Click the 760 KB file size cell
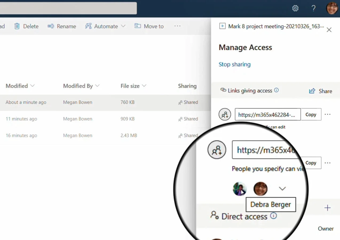 tap(128, 102)
